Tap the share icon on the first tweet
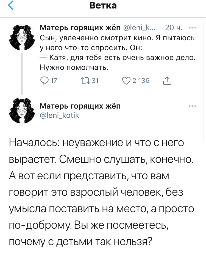Screen dimensions: 206x258 coord(167,80)
